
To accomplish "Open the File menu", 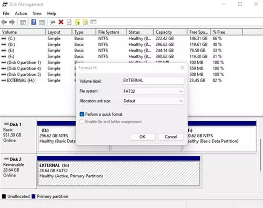I will click(6, 14).
